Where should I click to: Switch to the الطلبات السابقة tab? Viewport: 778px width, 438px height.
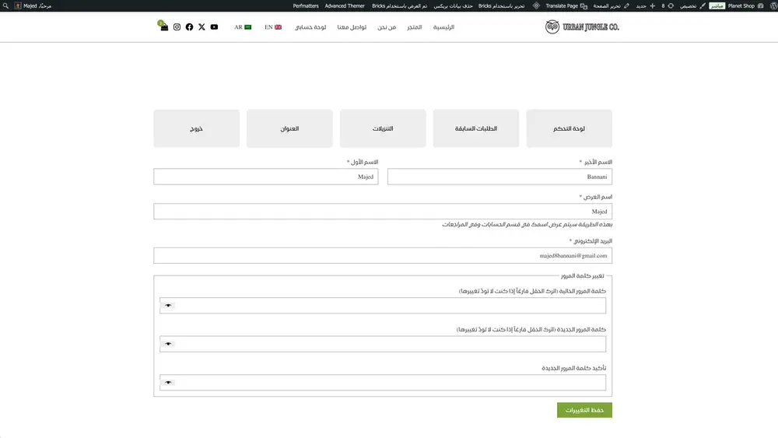pos(476,128)
